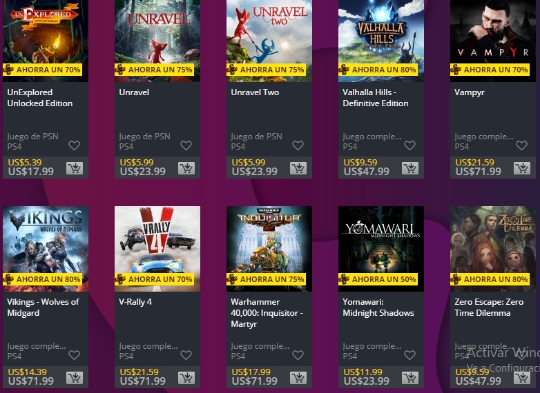Open the Zero Escape: Zero Time Dilemma title
The image size is (540, 393).
(x=489, y=308)
